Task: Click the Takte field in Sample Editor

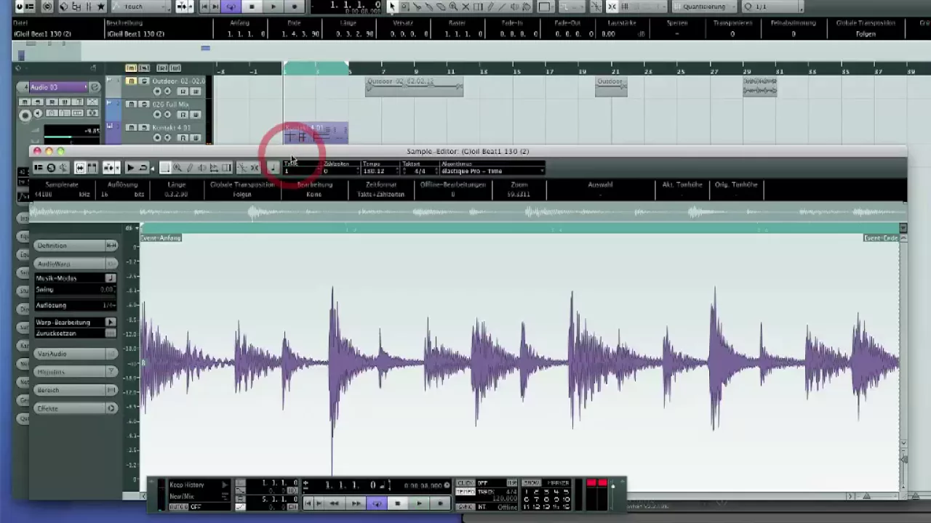Action: 300,171
